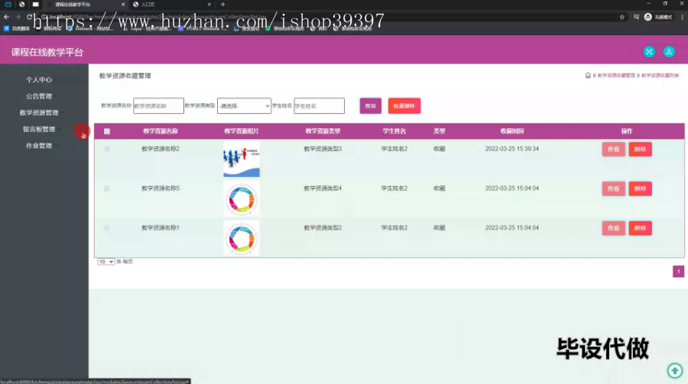
Task: Click 查看 for row 教学资源名称1
Action: (613, 228)
